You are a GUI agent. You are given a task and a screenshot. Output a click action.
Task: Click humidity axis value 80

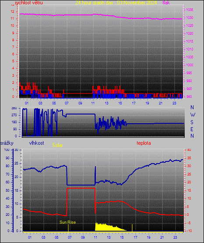click(7, 166)
